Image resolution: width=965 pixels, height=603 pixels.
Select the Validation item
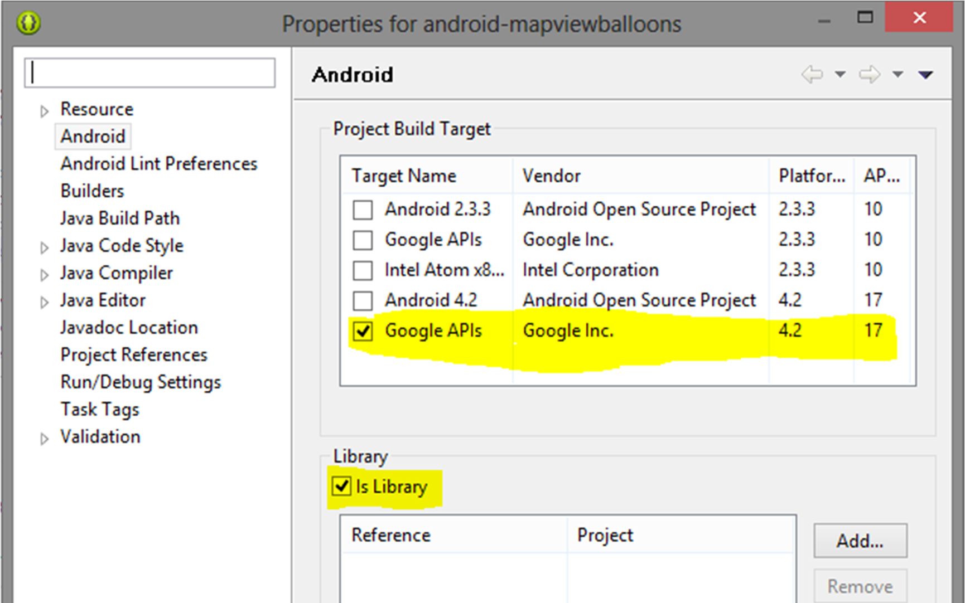[x=100, y=436]
